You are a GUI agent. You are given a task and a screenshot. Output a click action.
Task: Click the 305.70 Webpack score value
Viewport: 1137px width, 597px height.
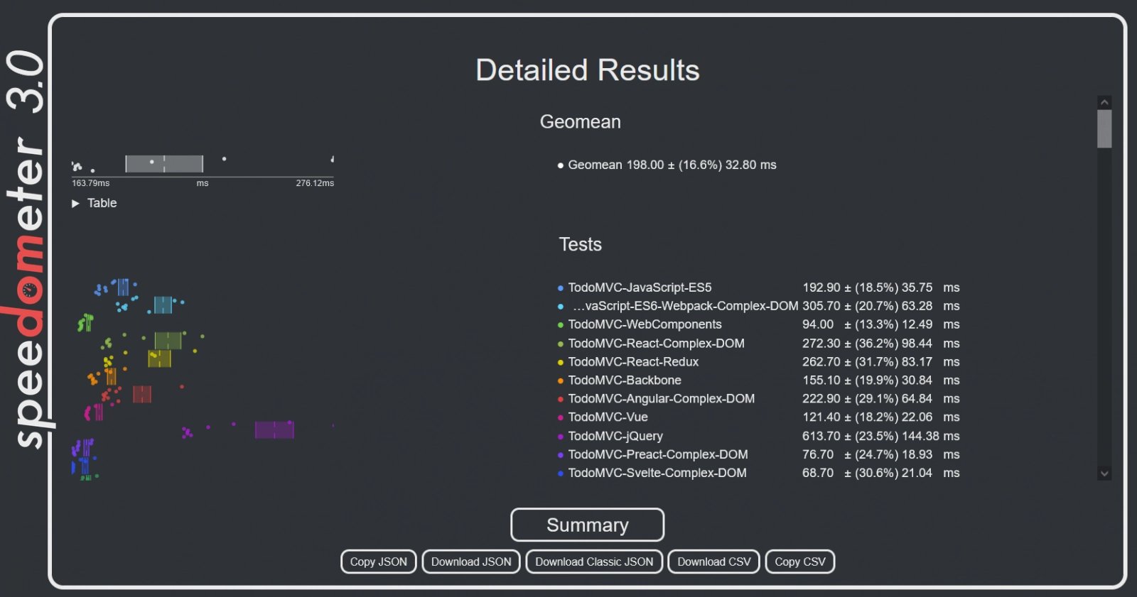pos(821,306)
